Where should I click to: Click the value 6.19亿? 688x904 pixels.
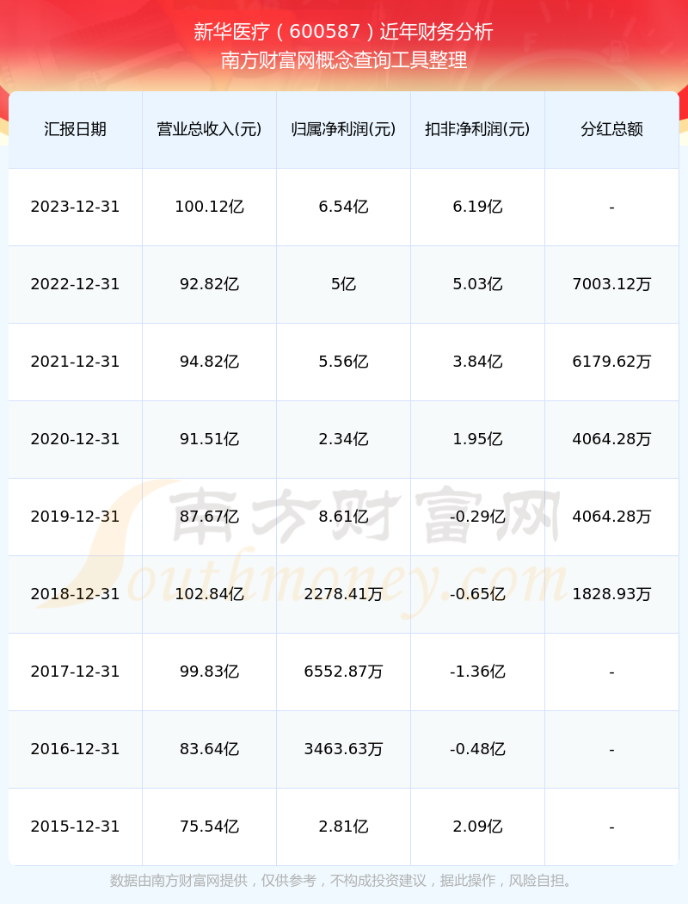(x=478, y=207)
